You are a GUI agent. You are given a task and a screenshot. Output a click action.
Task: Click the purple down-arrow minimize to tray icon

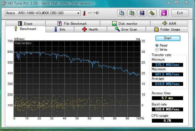pos(164,13)
